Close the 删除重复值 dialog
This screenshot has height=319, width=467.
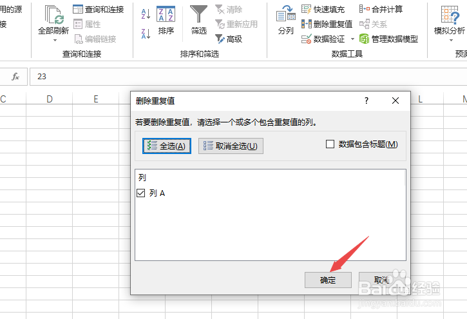click(x=396, y=101)
